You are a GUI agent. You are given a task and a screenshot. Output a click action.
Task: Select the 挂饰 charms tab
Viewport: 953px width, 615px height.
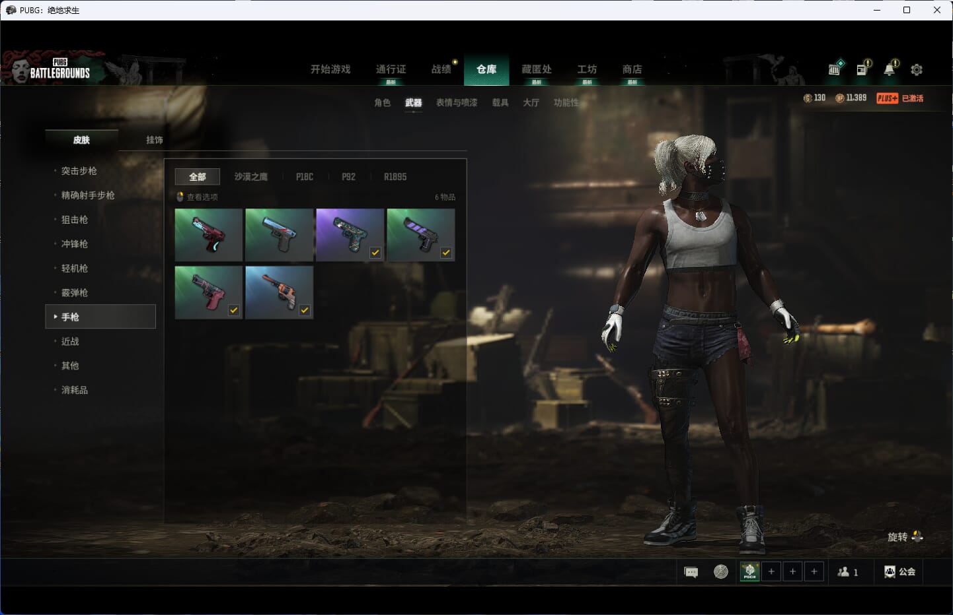click(x=155, y=140)
